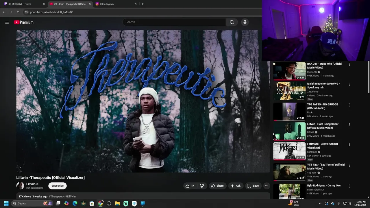370x208 pixels.
Task: Open Microsoft Store from taskbar
Action: click(92, 203)
